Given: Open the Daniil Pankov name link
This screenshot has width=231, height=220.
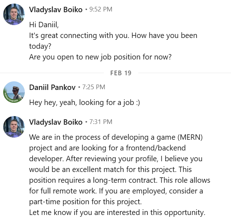Looking at the screenshot, I should click(52, 87).
